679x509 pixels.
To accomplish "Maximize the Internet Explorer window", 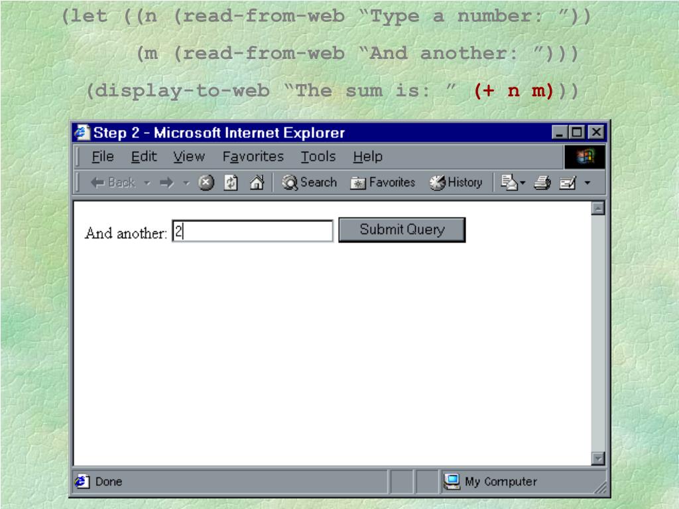I will point(577,132).
